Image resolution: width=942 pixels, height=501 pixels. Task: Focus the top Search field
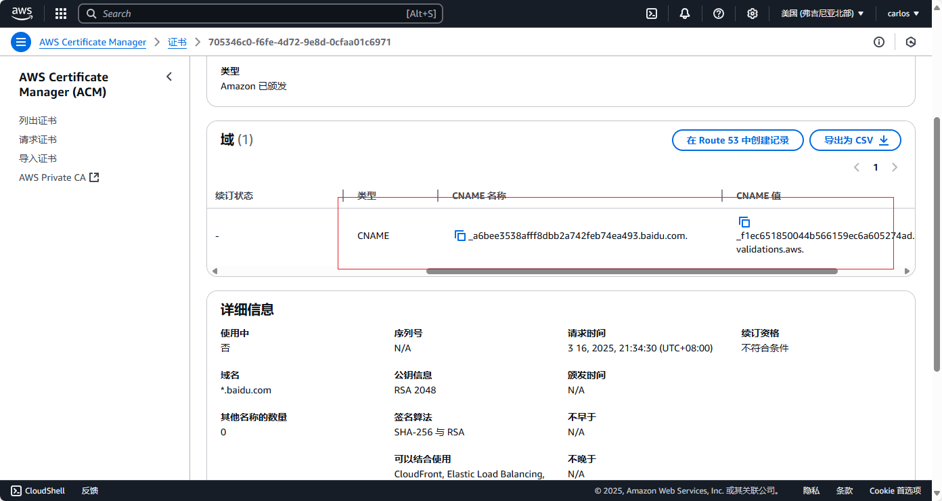pyautogui.click(x=261, y=14)
